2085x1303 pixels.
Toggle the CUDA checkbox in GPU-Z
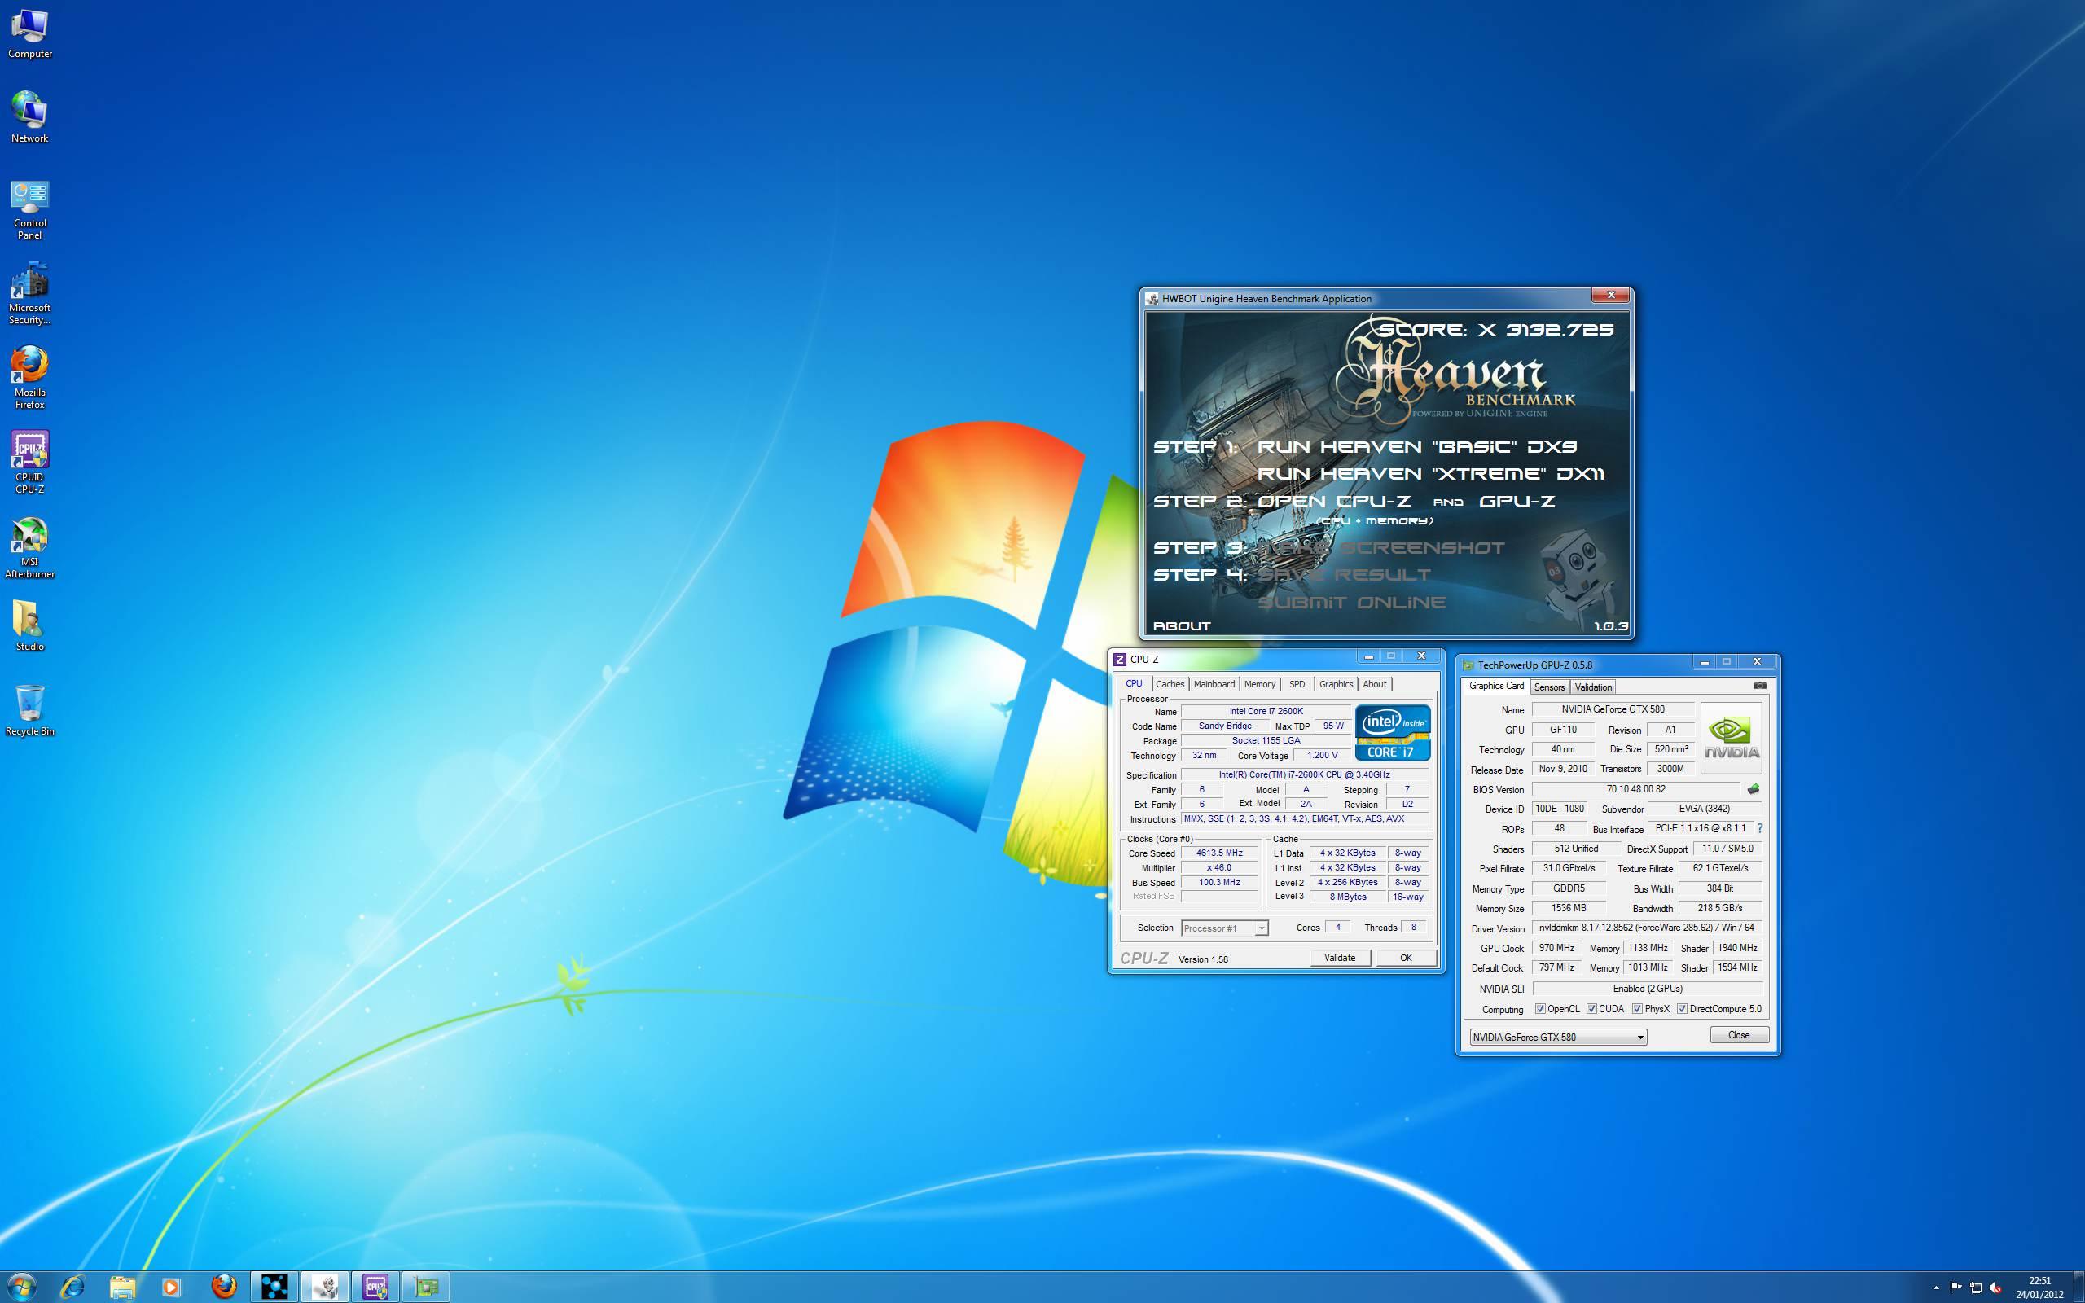1591,1008
